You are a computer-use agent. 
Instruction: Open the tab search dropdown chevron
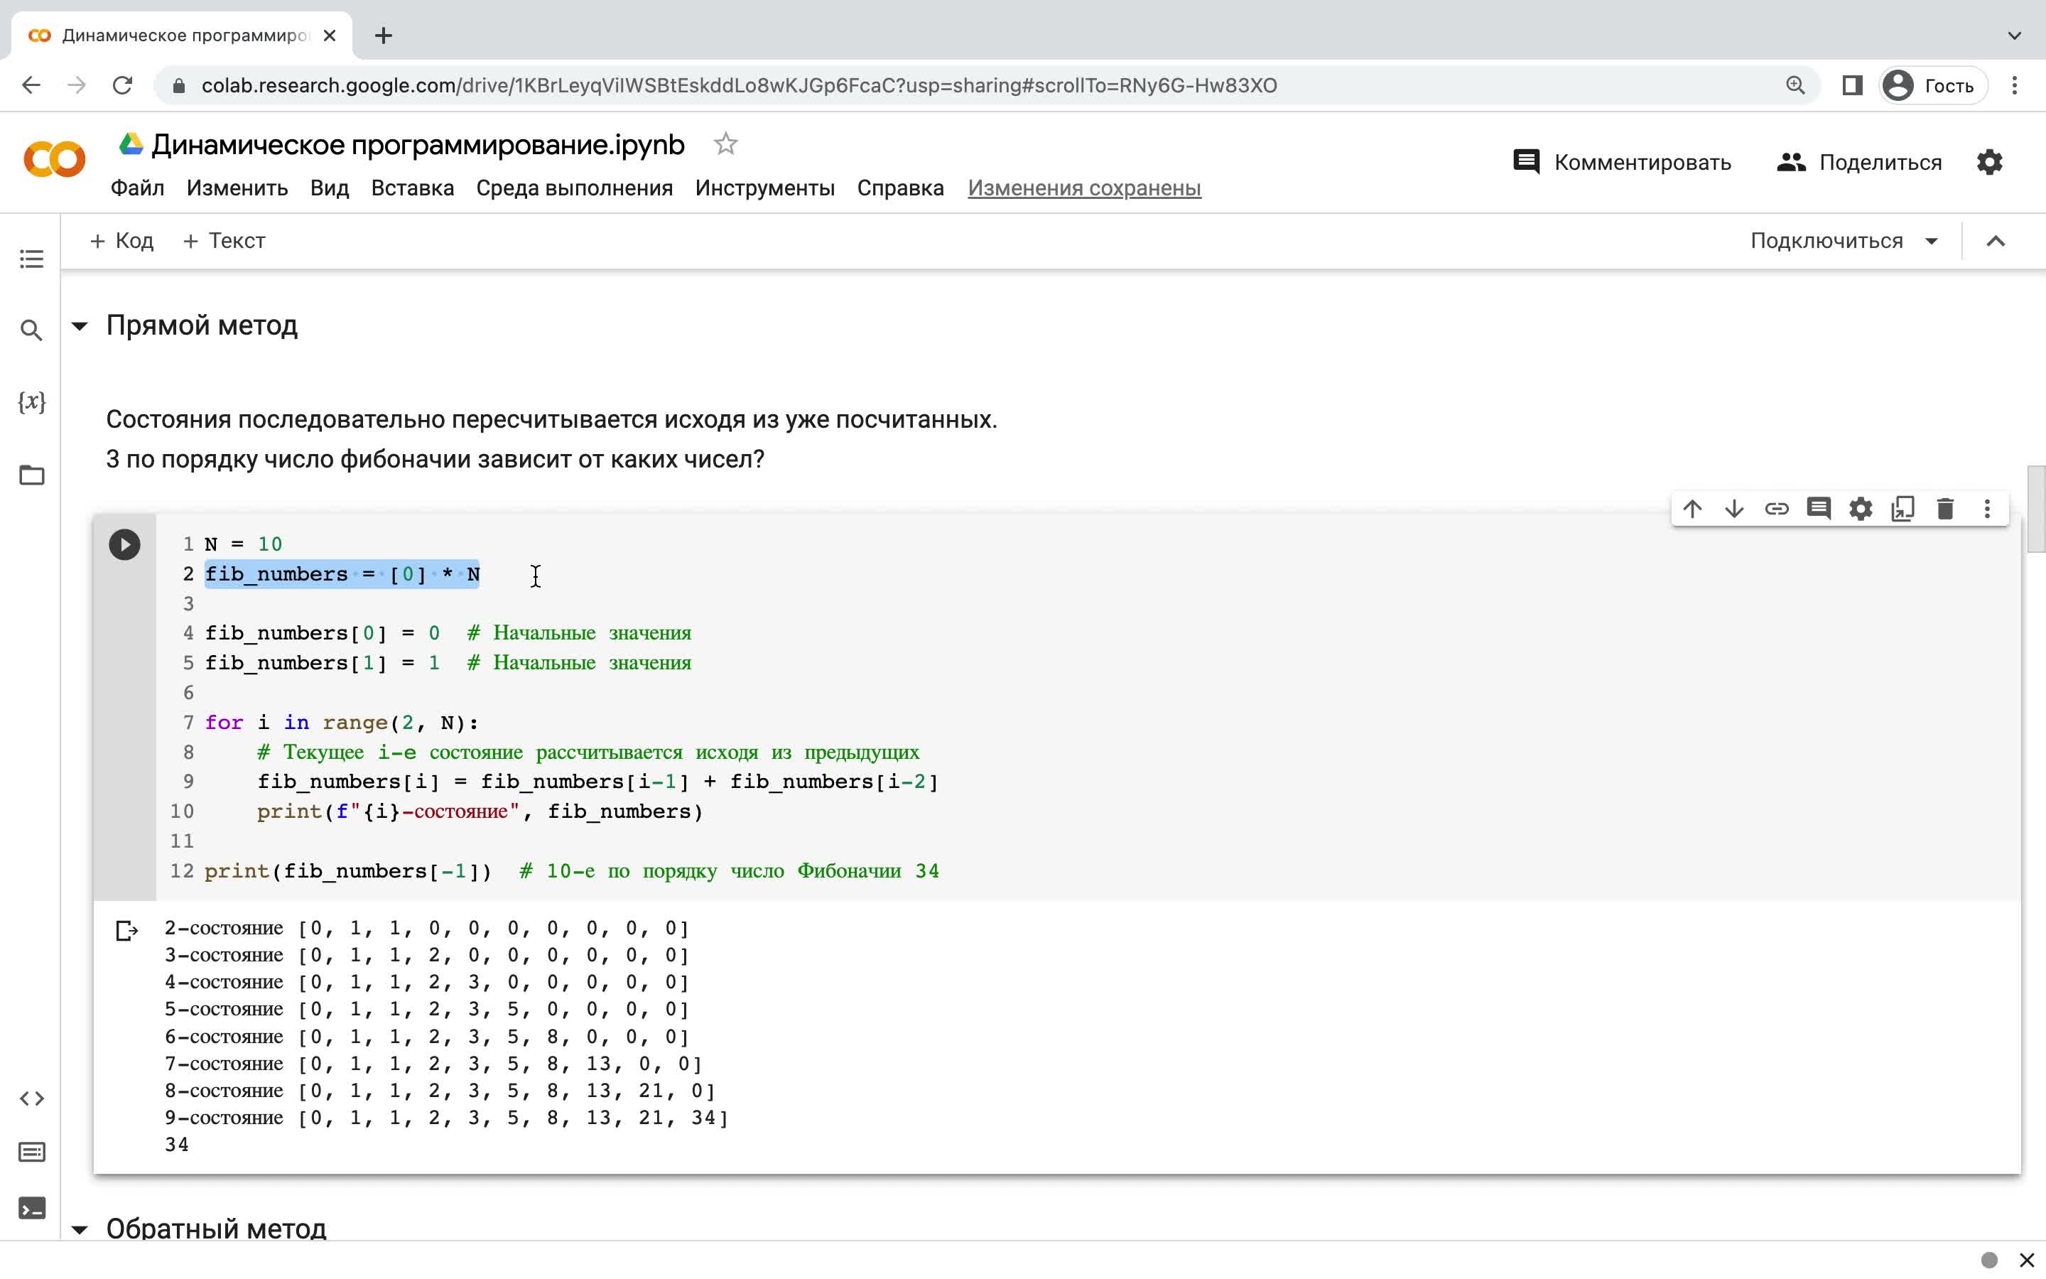pos(2015,36)
